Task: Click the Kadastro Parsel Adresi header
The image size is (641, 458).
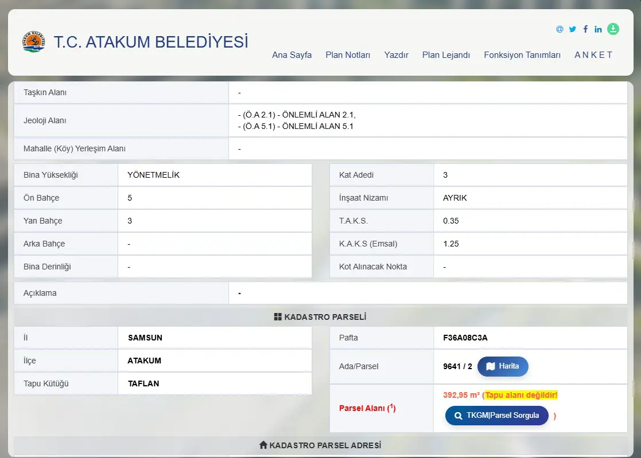Action: point(320,445)
